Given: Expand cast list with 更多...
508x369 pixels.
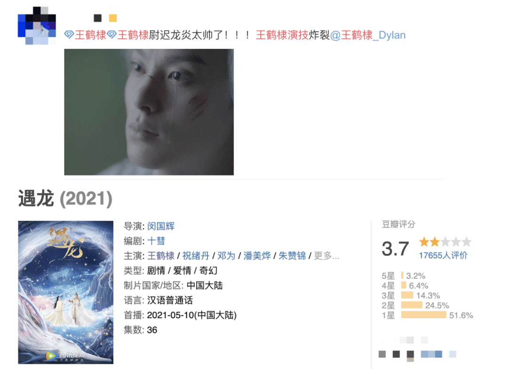Looking at the screenshot, I should click(x=326, y=256).
